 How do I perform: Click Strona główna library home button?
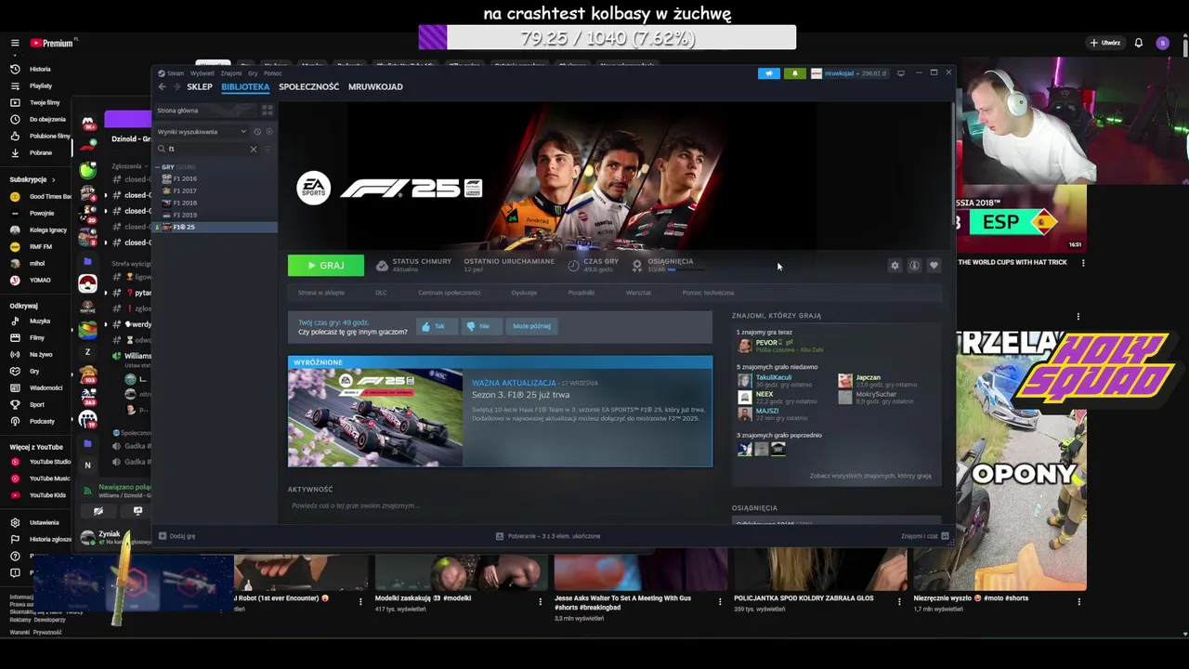tap(206, 110)
